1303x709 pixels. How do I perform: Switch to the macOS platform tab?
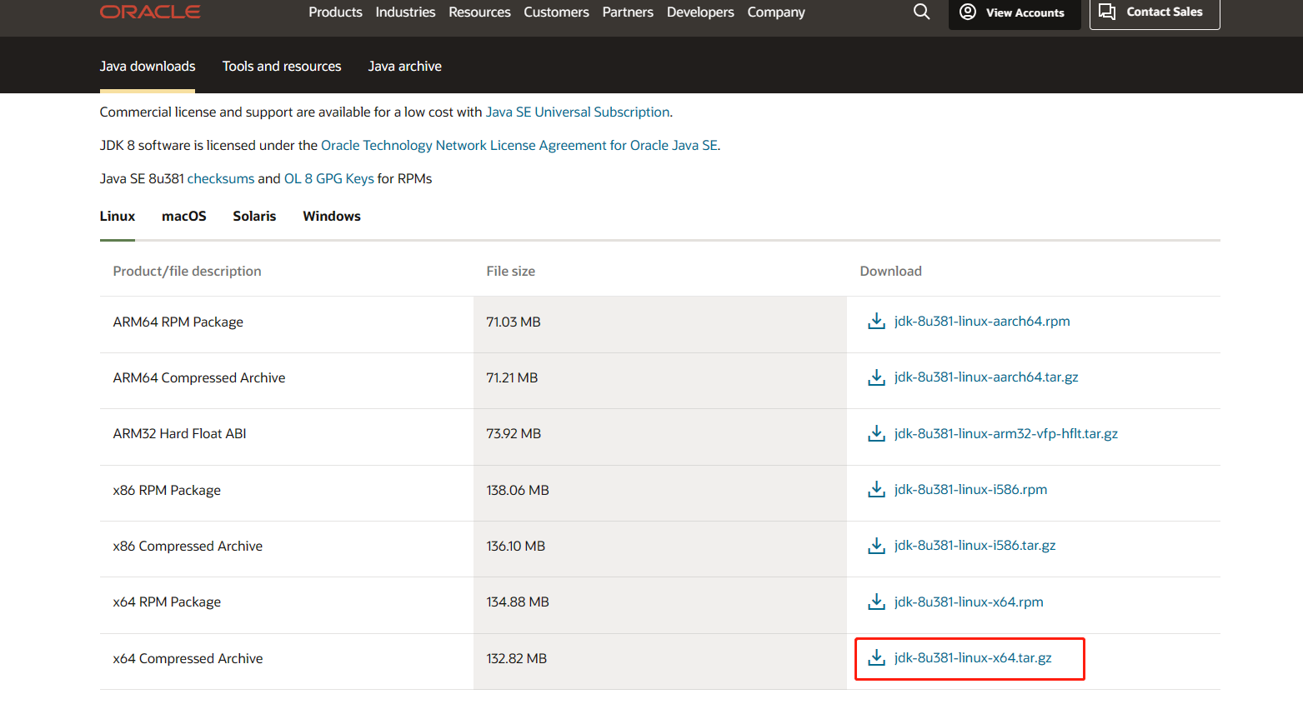[184, 217]
